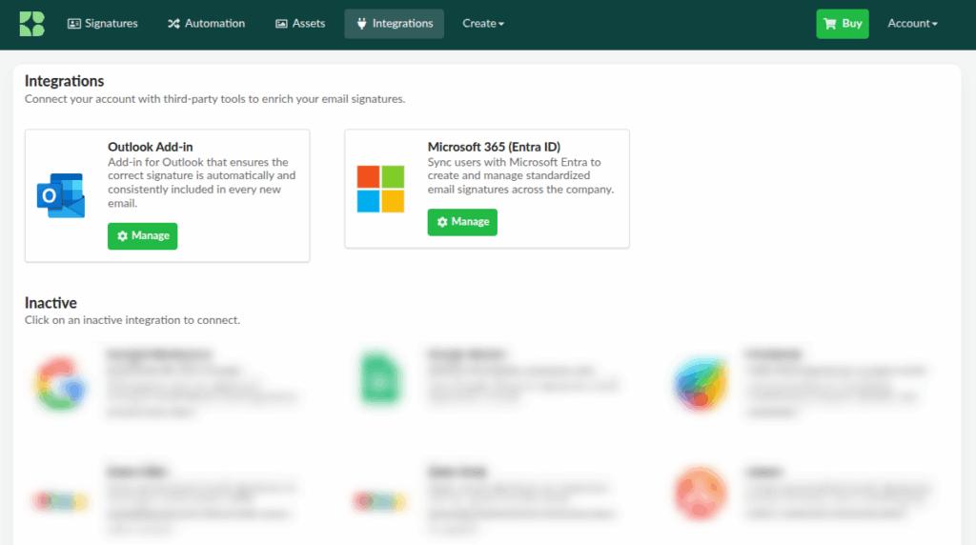Click the Integrations page heading
The width and height of the screenshot is (976, 545).
click(64, 81)
